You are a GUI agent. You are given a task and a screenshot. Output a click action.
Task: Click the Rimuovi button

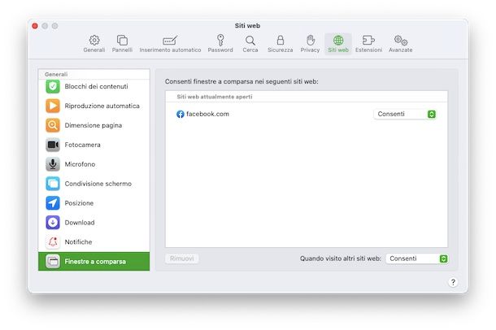(x=182, y=258)
